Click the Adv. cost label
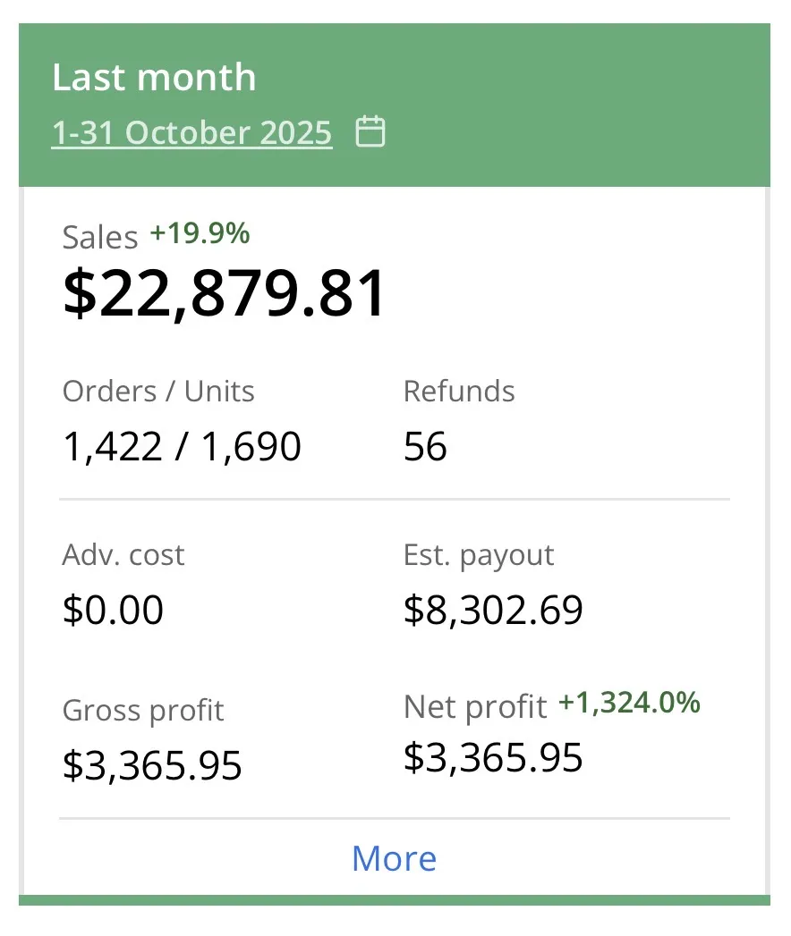The width and height of the screenshot is (791, 936). pyautogui.click(x=123, y=554)
